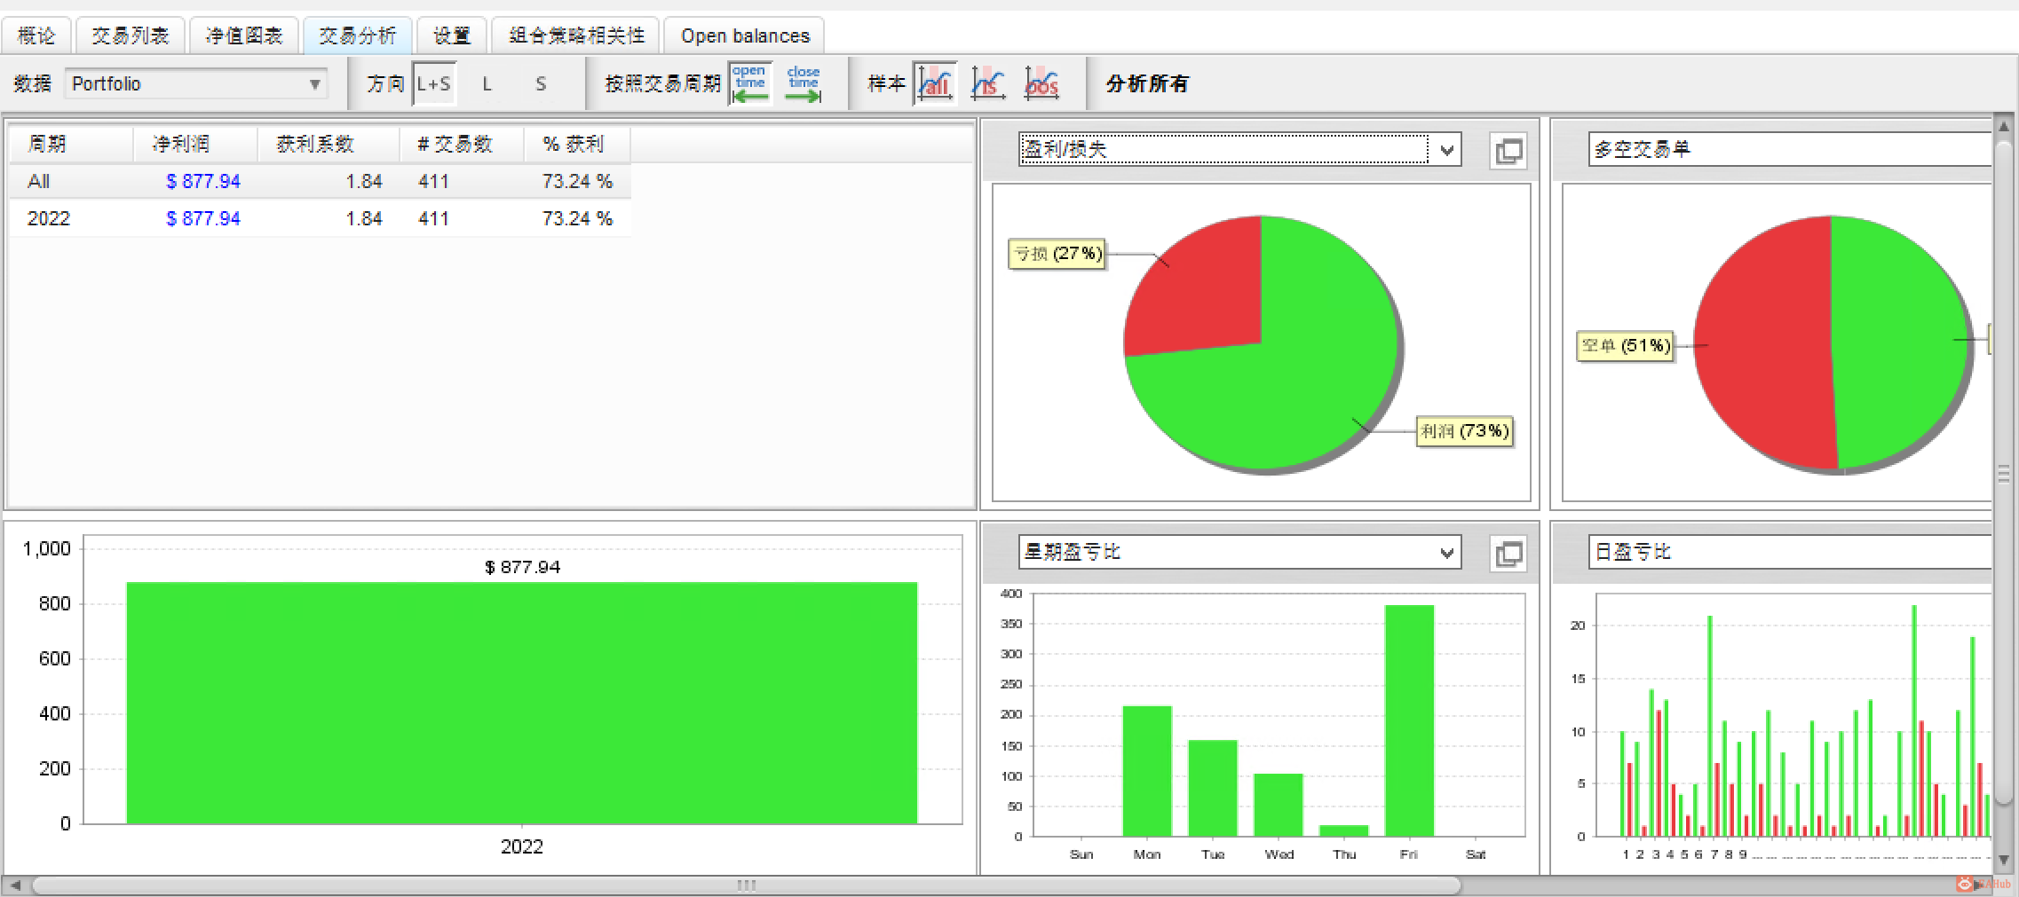The width and height of the screenshot is (2019, 897).
Task: Sort by the 净利润 column header
Action: [x=195, y=144]
